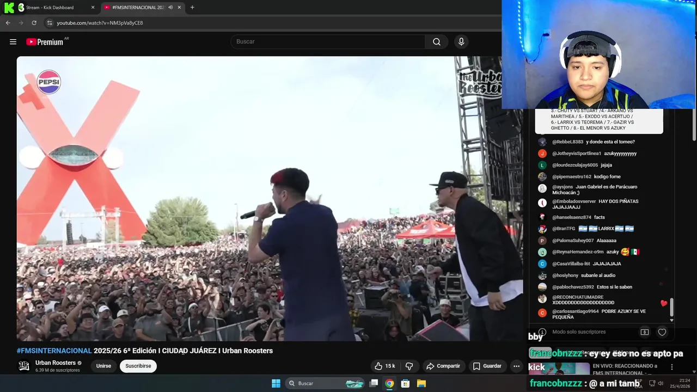
Task: Send a heart reaction in live chat
Action: point(662,332)
